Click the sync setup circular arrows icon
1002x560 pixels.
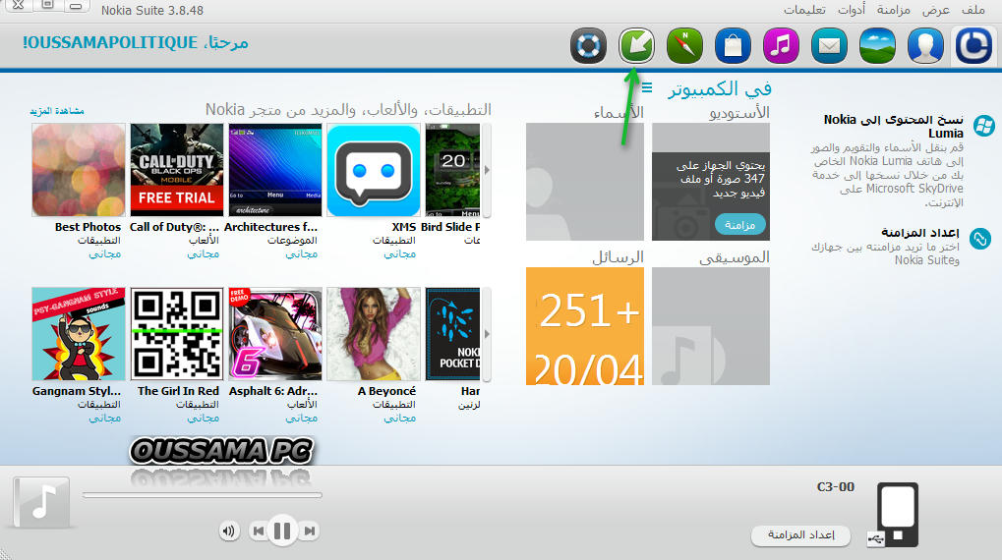pyautogui.click(x=979, y=239)
